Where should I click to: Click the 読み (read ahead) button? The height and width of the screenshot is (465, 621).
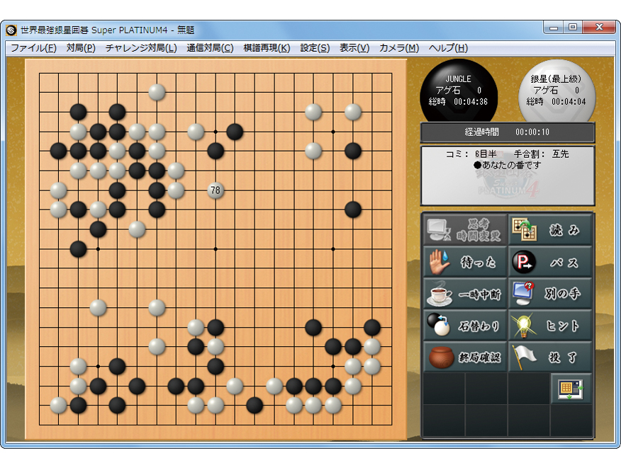click(550, 230)
